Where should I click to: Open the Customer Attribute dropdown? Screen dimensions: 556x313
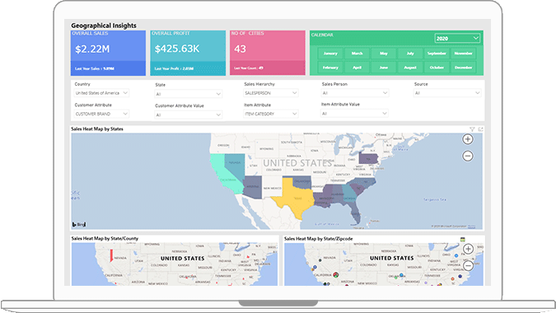(x=101, y=114)
